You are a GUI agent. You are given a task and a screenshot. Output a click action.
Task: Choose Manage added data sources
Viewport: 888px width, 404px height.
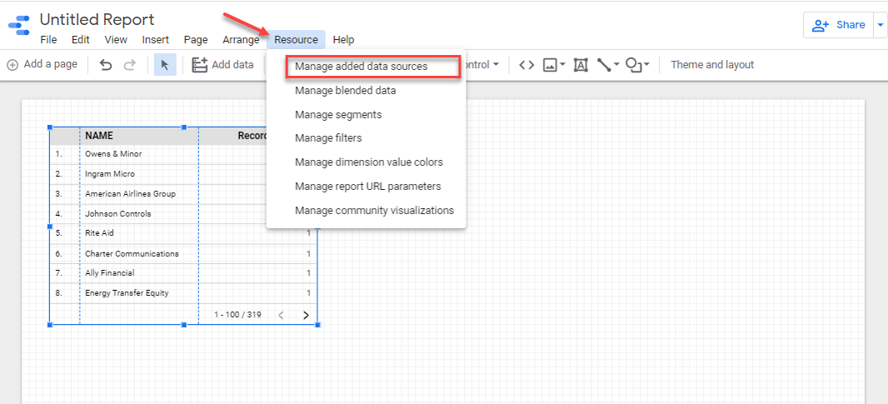click(x=366, y=67)
